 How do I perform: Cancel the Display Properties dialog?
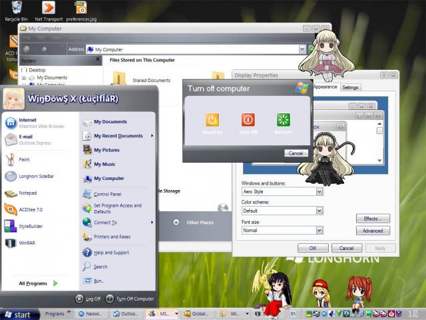click(x=347, y=248)
